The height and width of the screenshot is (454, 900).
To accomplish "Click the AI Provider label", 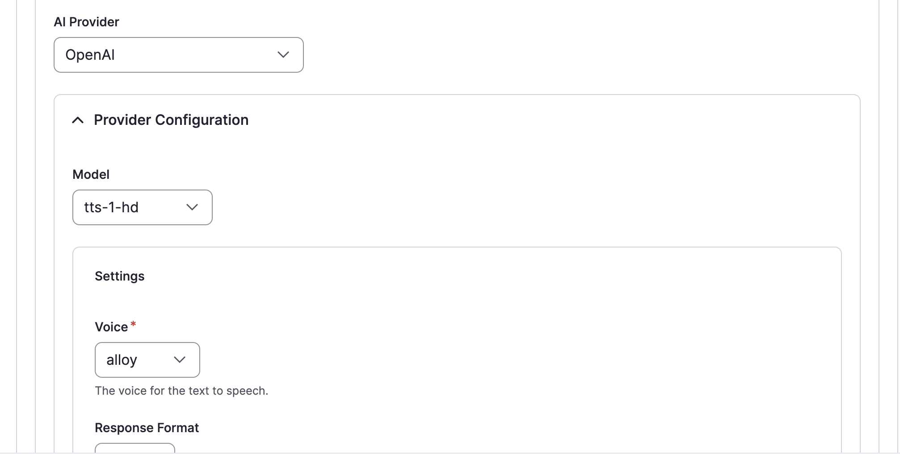I will coord(86,21).
